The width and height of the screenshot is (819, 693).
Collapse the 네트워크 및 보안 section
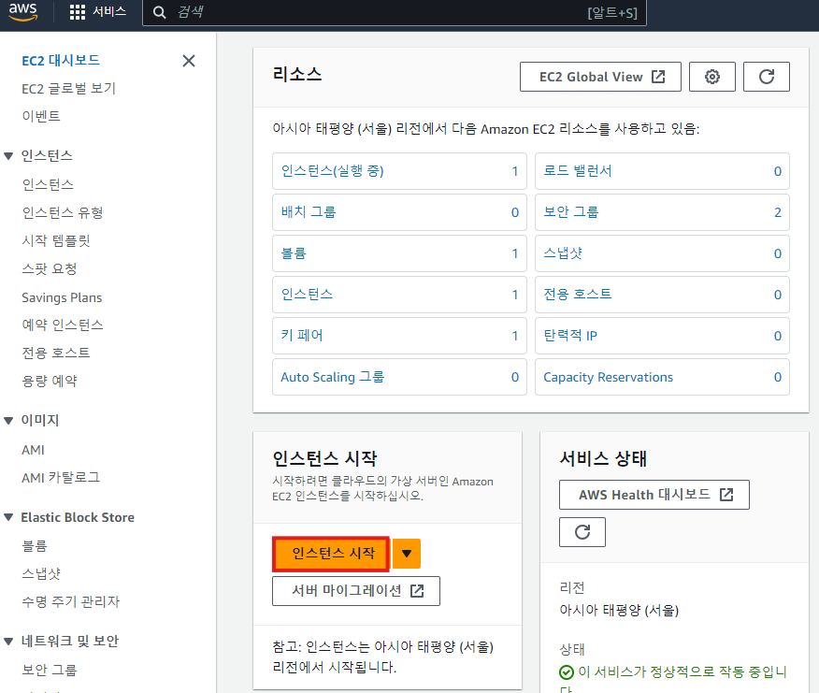(x=8, y=642)
